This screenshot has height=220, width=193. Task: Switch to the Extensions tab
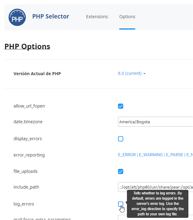coord(97,17)
